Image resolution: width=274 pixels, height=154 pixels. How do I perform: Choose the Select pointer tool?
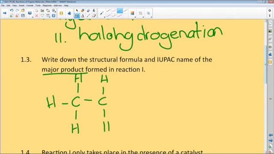(x=77, y=10)
